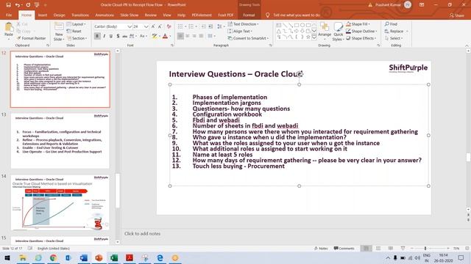This screenshot has width=471, height=264.
Task: Click the Arrange objects icon
Action: (325, 31)
